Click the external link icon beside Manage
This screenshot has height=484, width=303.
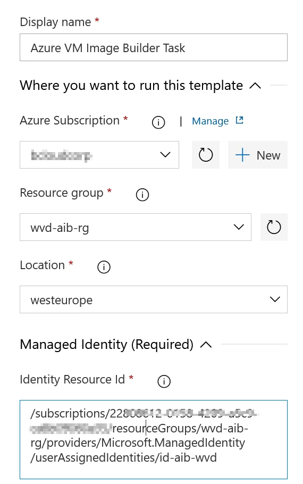pyautogui.click(x=239, y=120)
